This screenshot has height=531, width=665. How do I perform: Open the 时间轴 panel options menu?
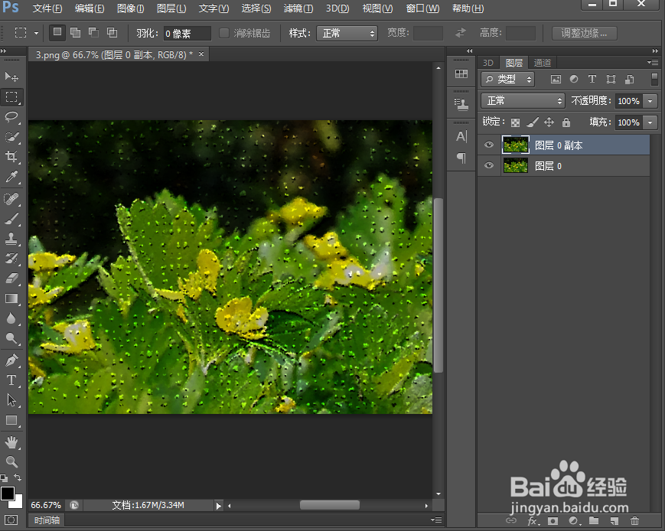pos(436,520)
